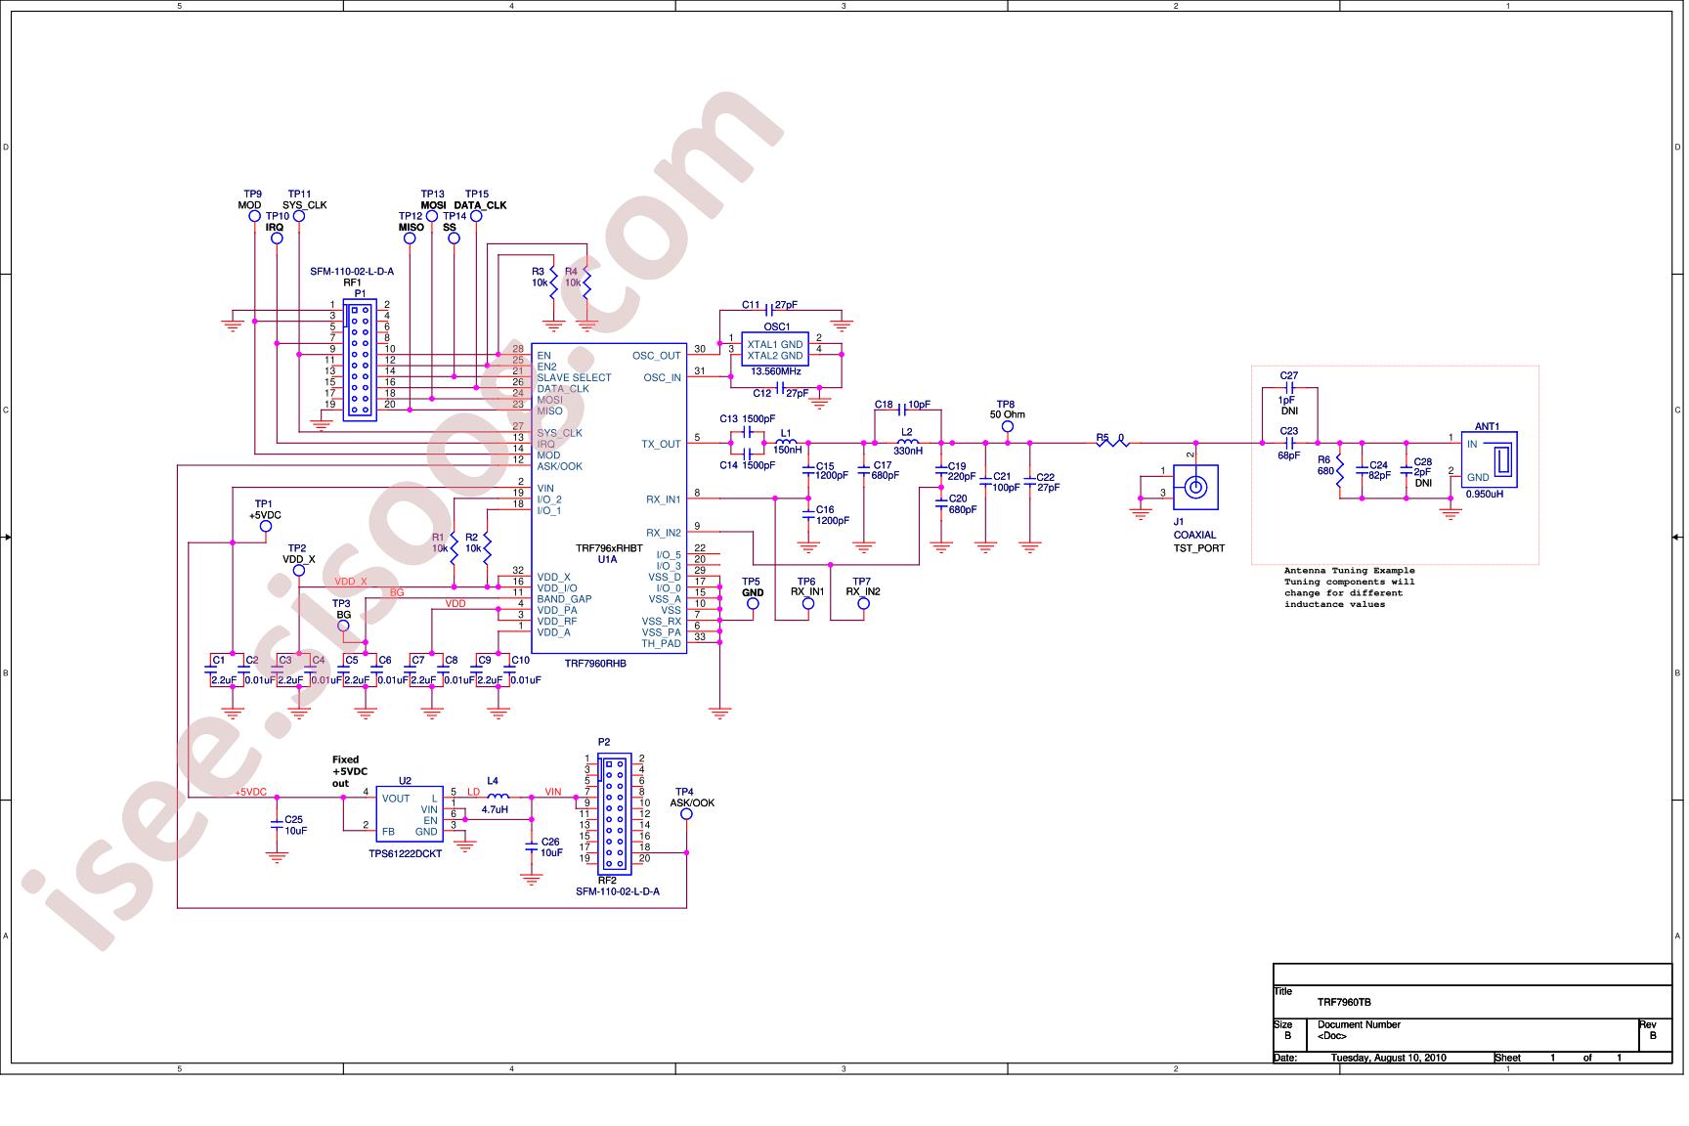Click the TST_PORT label under J1
1689x1126 pixels.
pos(1198,548)
